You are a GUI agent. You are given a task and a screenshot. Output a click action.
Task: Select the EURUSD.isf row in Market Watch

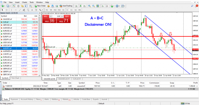[x=19, y=31]
